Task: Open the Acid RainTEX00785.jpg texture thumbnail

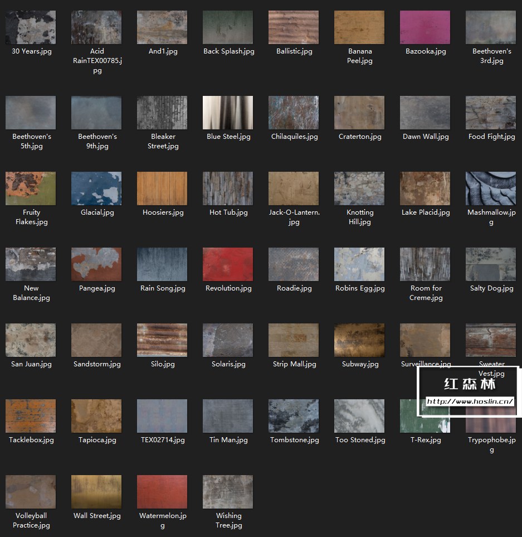Action: coord(96,27)
